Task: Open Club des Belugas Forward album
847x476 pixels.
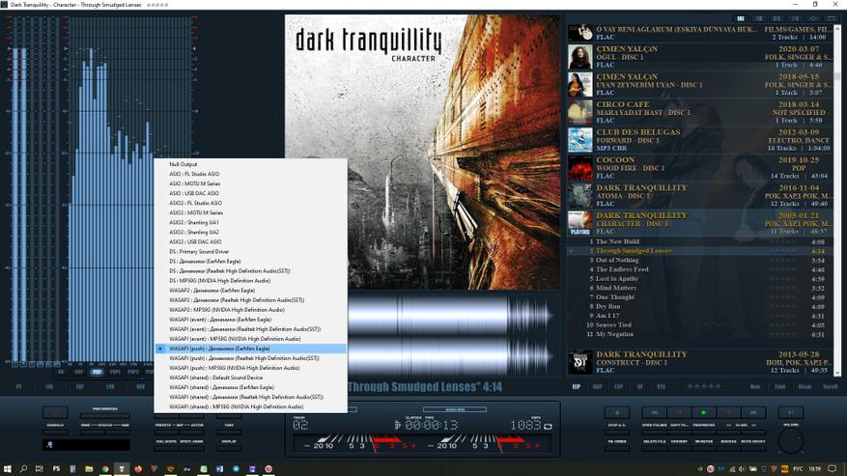Action: coord(700,140)
